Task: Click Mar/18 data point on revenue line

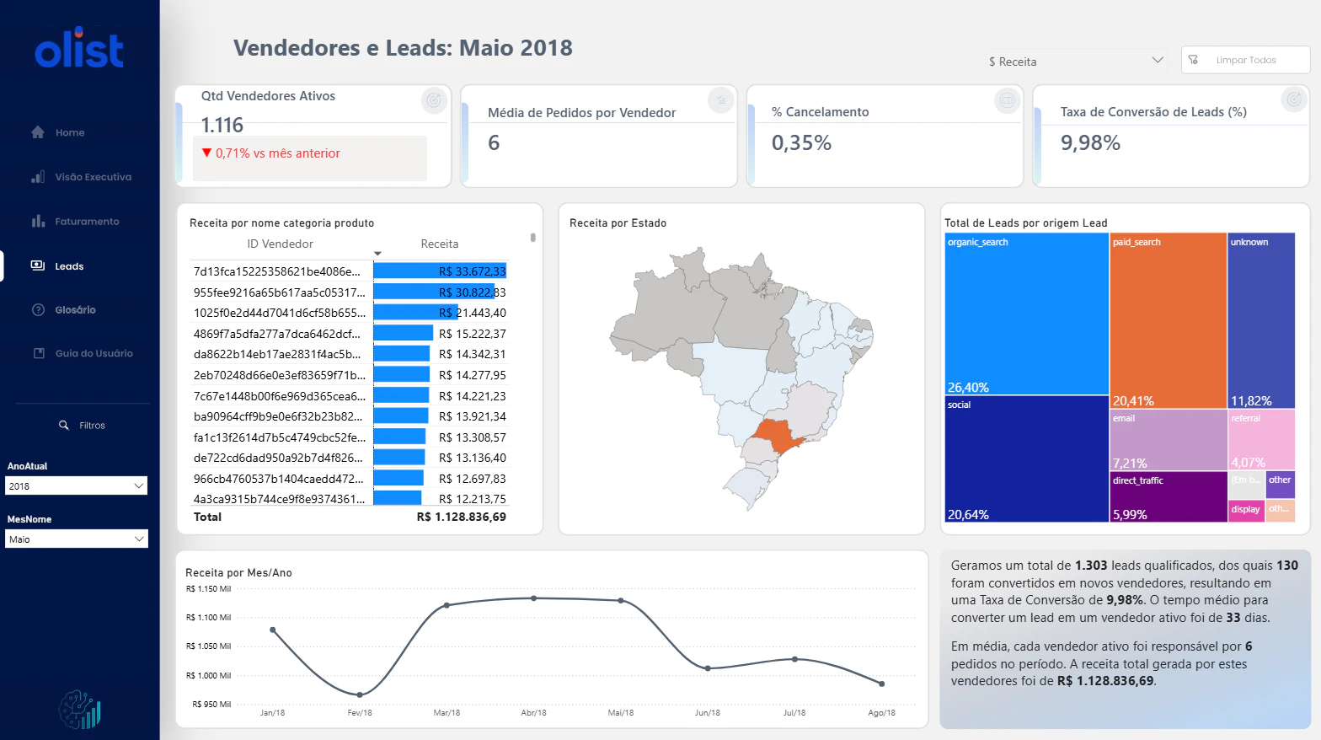Action: 447,605
